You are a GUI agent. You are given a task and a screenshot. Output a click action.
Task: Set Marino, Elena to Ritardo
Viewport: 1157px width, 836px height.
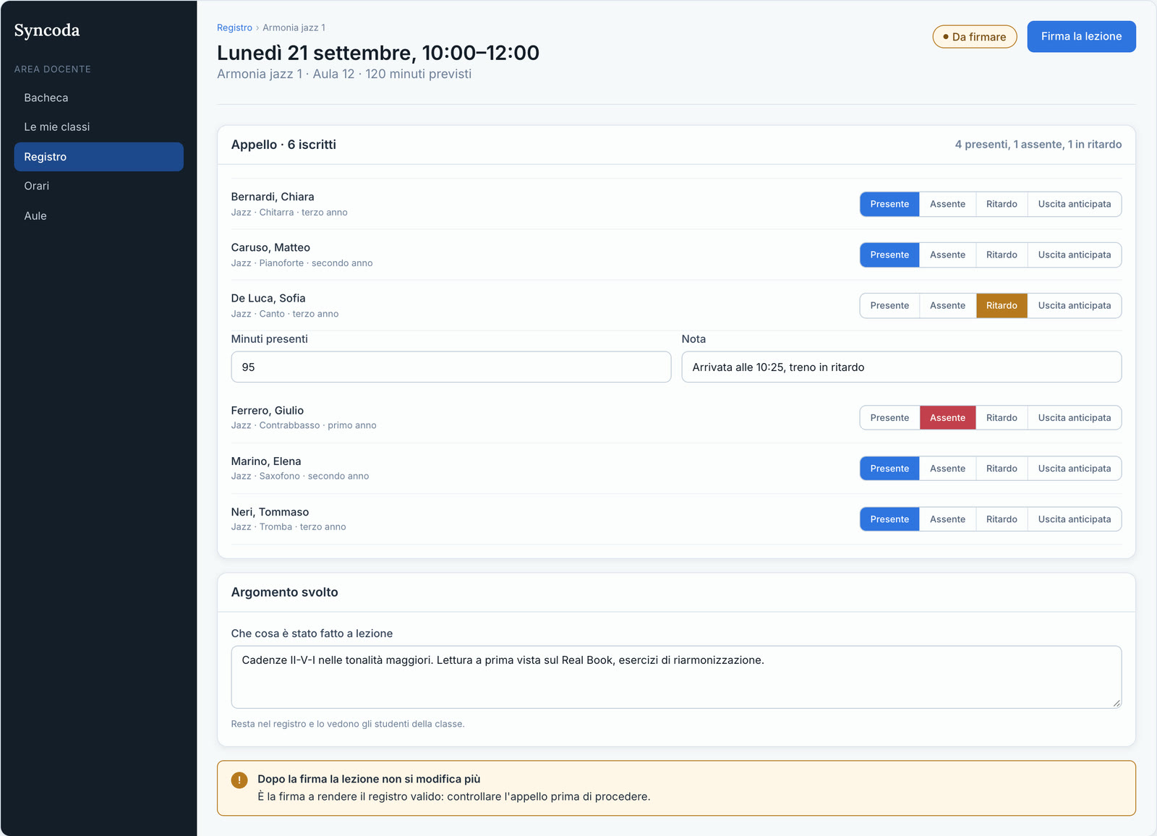click(1002, 468)
